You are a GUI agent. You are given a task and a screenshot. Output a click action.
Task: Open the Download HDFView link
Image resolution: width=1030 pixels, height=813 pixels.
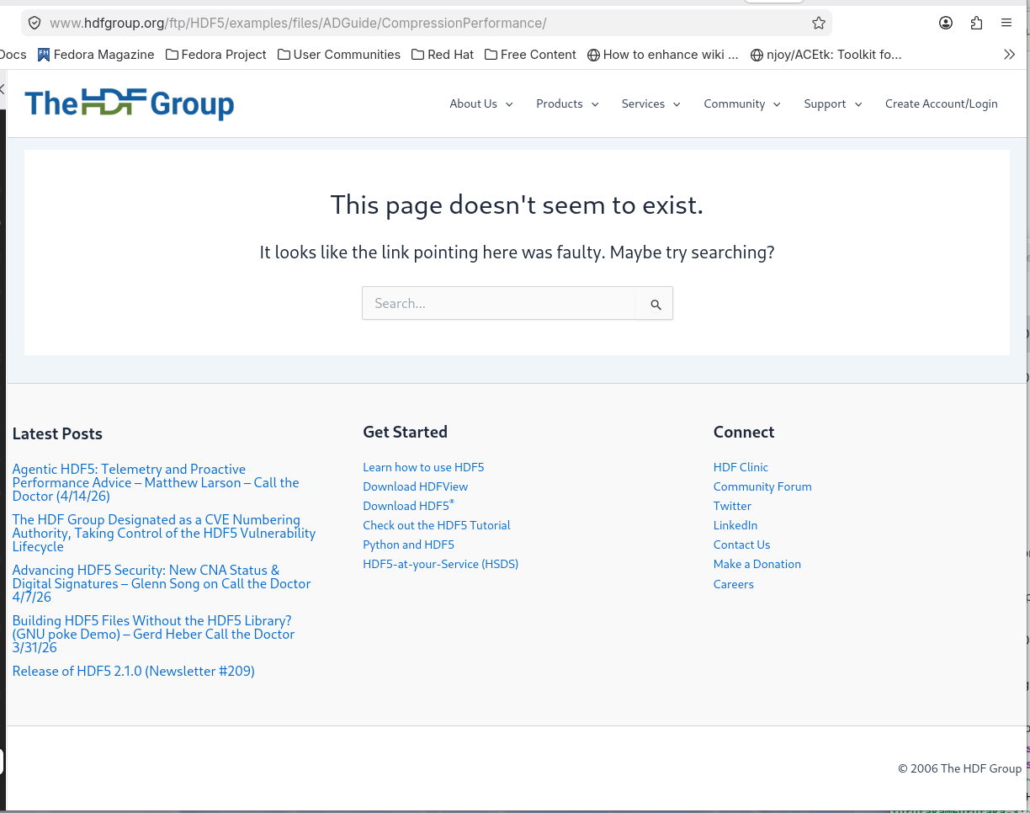(x=415, y=486)
